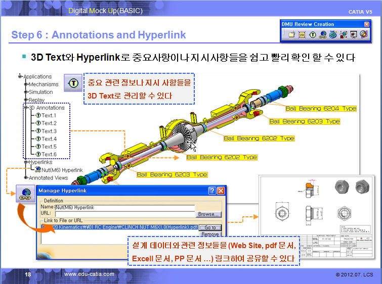382x284 pixels.
Task: Expand the Annotated Views tree node
Action: click(x=25, y=178)
